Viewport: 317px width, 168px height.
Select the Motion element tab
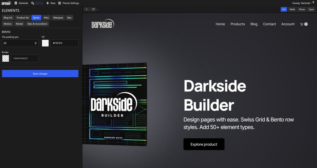pos(8,24)
